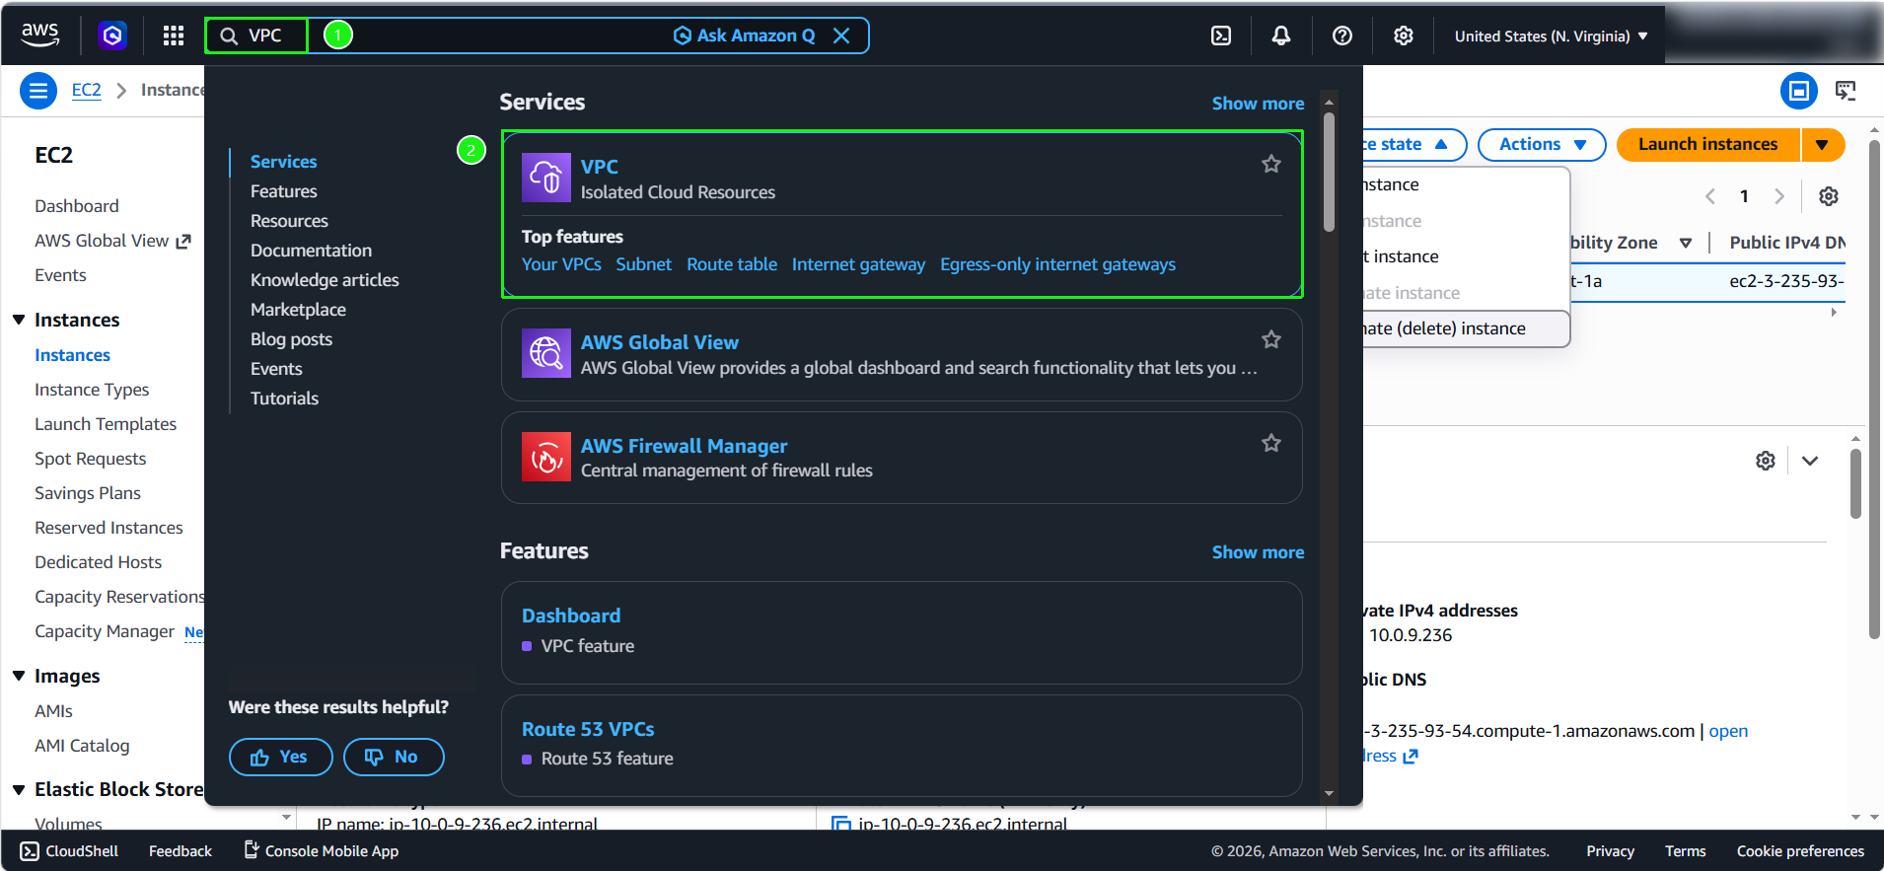Open the settings gear in top bar

(x=1404, y=36)
